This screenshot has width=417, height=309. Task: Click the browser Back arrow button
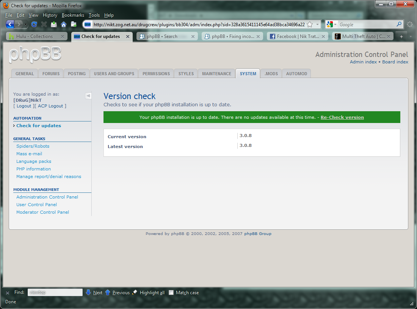[x=10, y=24]
